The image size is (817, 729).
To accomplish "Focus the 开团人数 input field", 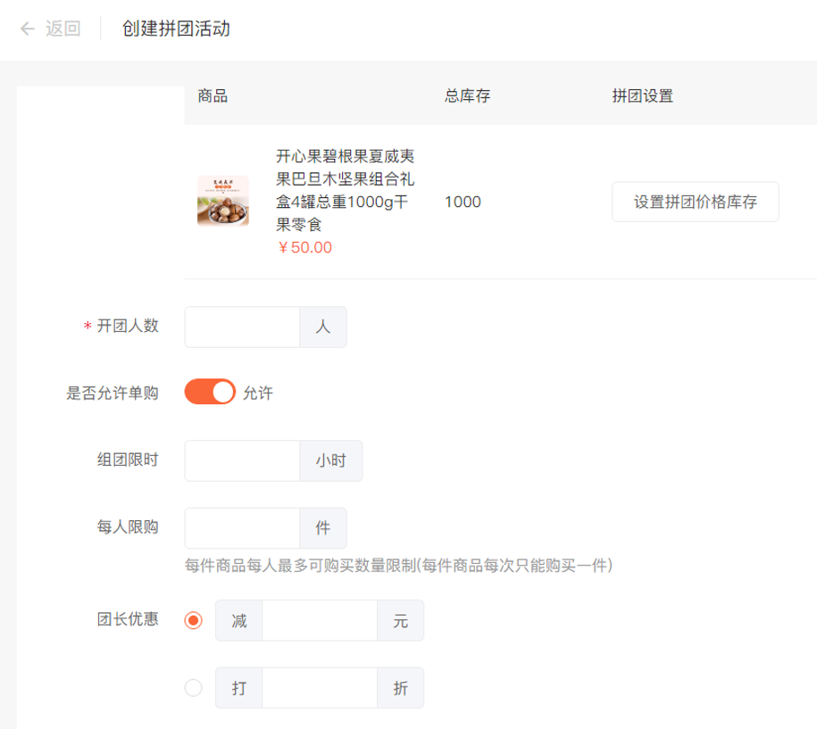I will coord(242,327).
